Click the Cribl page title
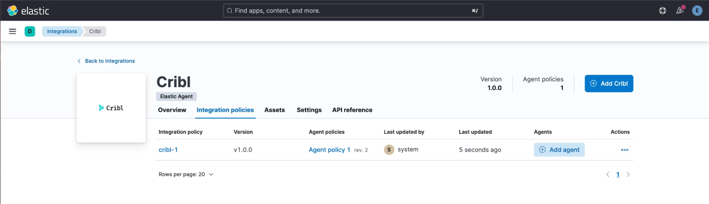This screenshot has height=204, width=709. [174, 82]
